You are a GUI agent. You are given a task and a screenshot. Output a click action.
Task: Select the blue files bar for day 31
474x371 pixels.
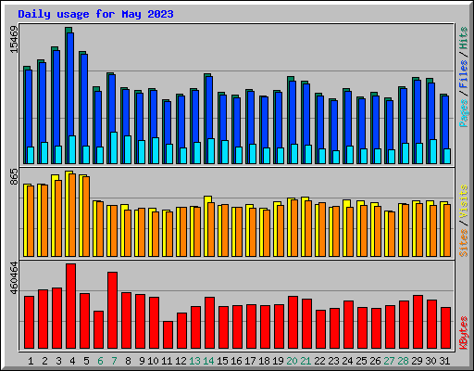tap(445, 122)
